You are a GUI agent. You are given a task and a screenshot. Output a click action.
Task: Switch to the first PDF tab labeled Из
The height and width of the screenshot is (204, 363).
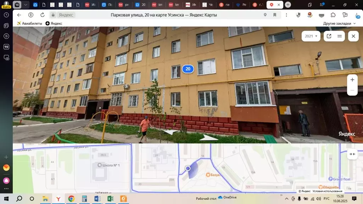point(90,5)
